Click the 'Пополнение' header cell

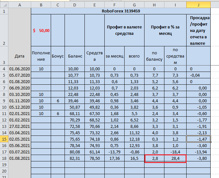[41, 56]
